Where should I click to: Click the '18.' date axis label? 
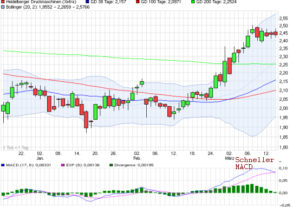point(192,153)
